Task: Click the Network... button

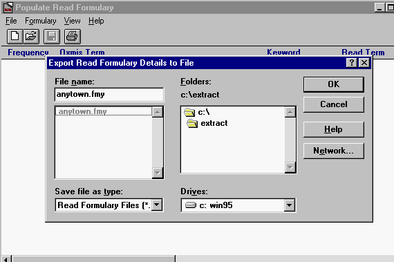Action: [333, 151]
